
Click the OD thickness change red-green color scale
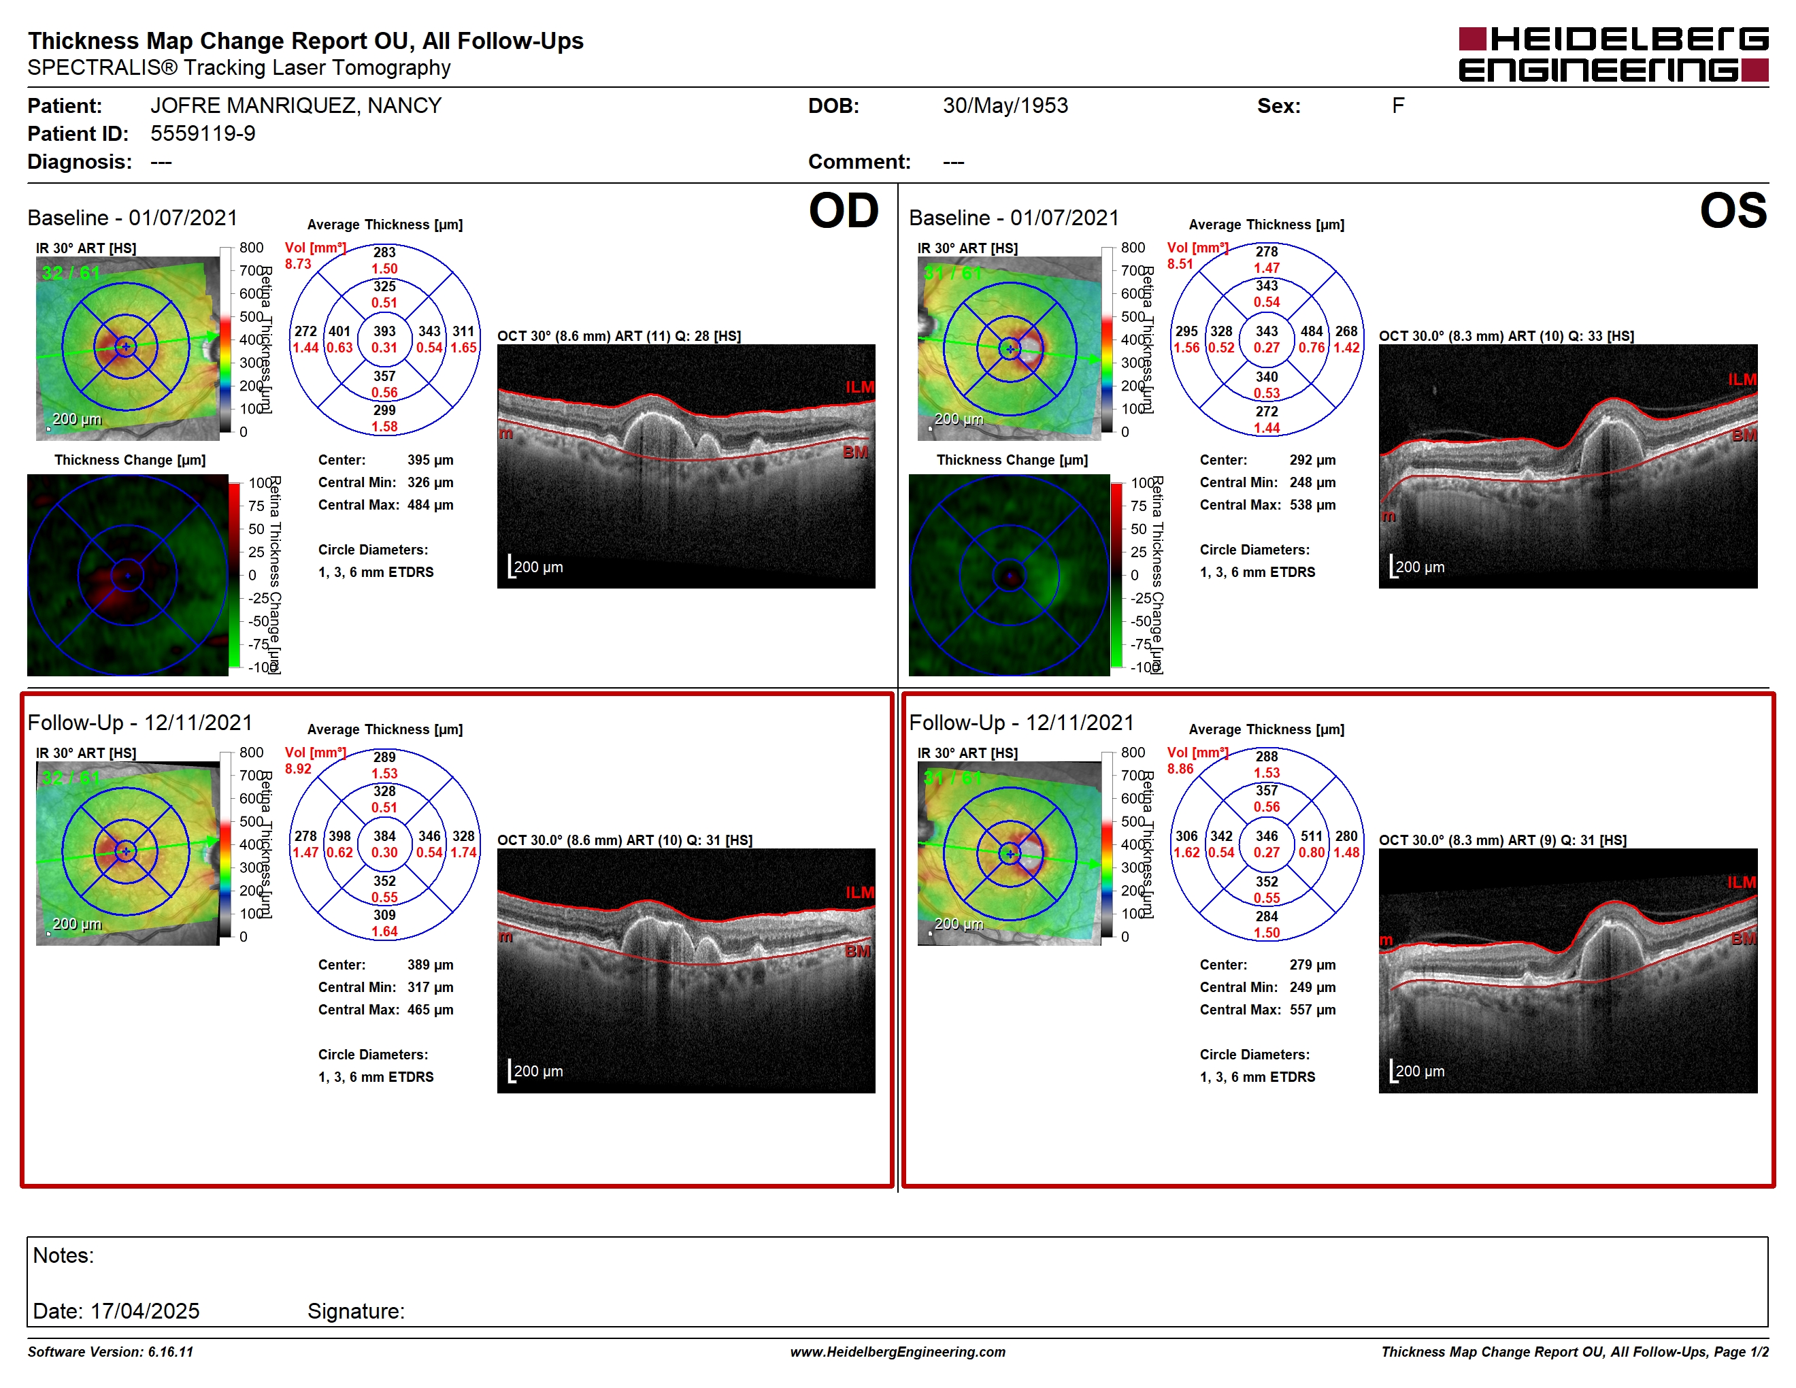click(x=235, y=575)
